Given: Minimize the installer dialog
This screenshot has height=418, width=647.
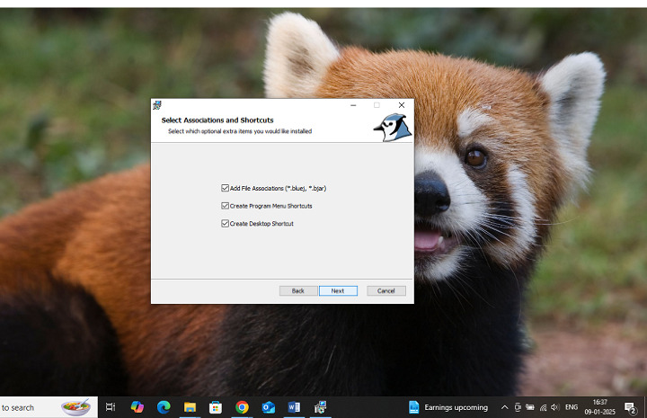Looking at the screenshot, I should 353,105.
